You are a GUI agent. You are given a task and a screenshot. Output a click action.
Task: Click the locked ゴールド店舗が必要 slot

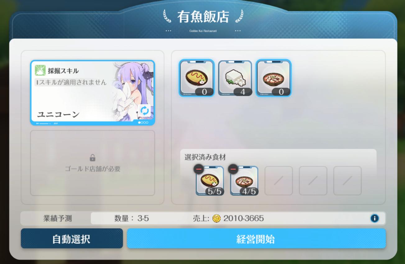(x=92, y=163)
